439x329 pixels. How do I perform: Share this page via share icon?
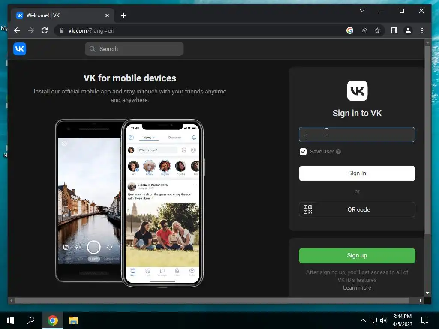(x=364, y=30)
